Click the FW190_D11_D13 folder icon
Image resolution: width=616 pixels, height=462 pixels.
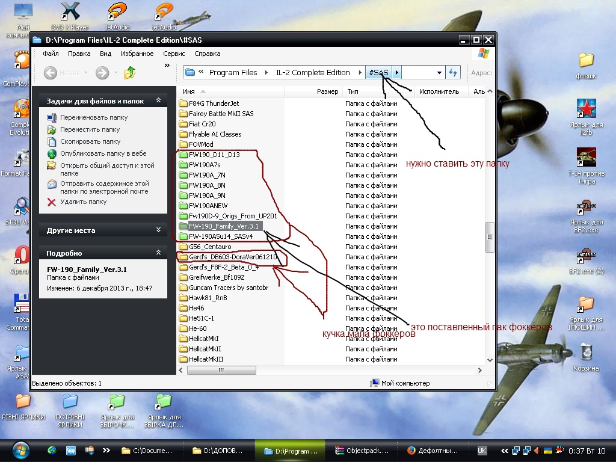coord(183,155)
